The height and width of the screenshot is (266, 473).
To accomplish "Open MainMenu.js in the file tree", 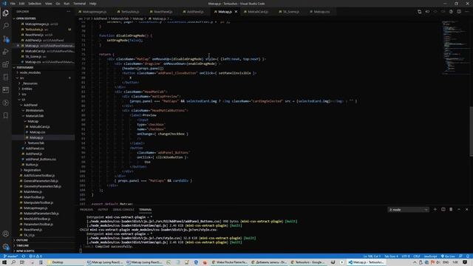I will click(33, 192).
